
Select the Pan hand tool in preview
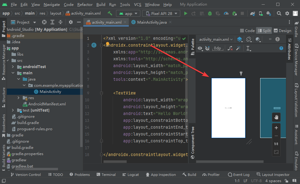[276, 117]
